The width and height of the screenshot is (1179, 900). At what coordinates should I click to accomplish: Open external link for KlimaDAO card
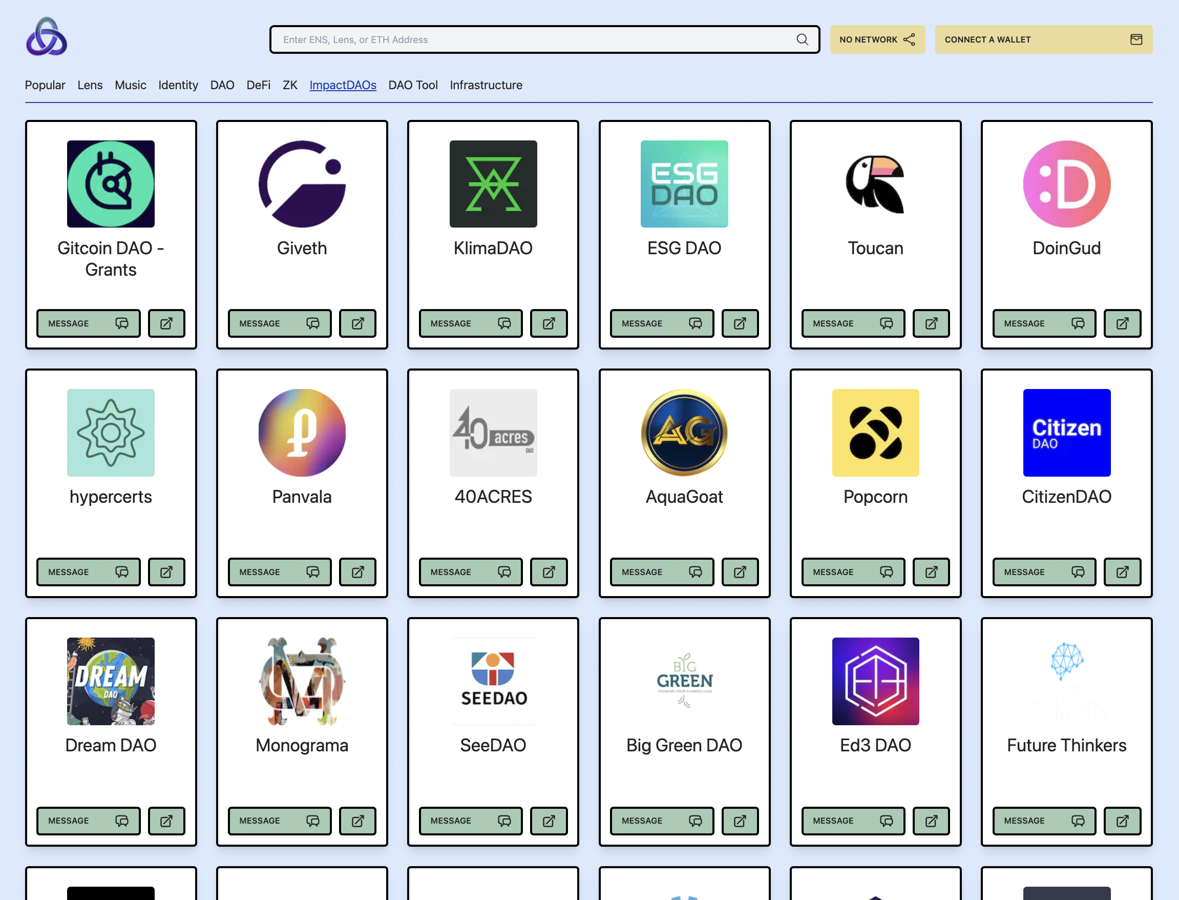(549, 323)
